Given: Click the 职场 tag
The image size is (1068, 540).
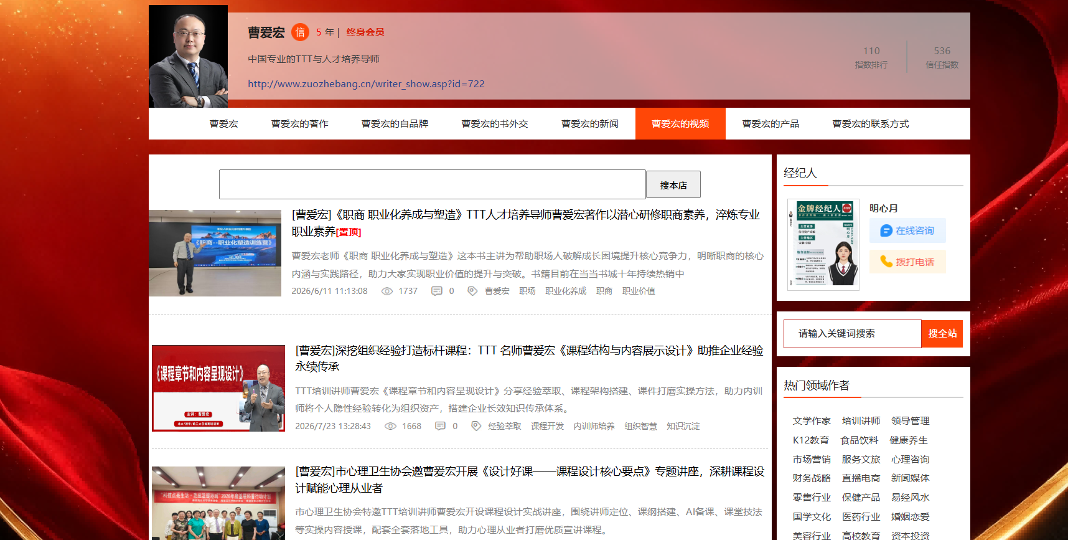Looking at the screenshot, I should (527, 291).
